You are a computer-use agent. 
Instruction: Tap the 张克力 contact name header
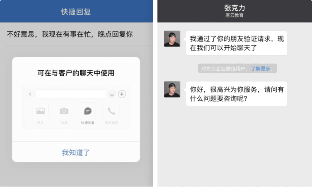(x=235, y=8)
